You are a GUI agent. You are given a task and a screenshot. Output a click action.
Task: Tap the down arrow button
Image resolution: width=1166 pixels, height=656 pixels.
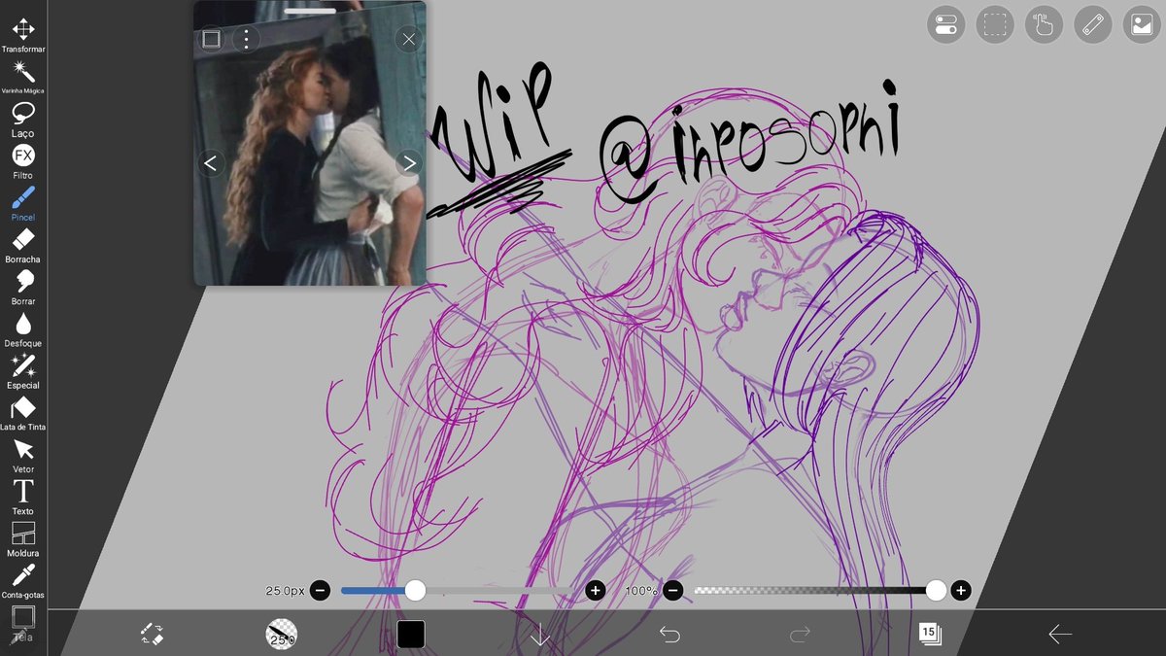pos(540,635)
